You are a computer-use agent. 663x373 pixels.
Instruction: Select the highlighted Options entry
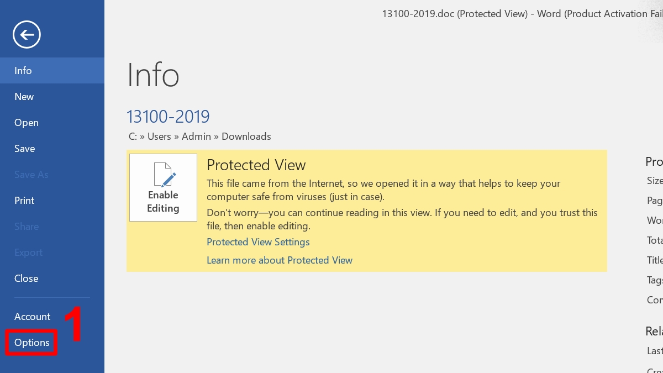point(31,343)
